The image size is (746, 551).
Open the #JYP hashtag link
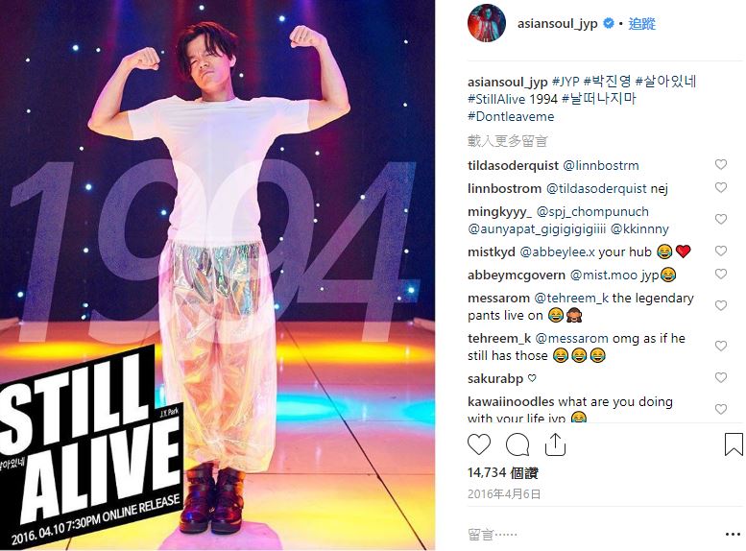point(566,82)
